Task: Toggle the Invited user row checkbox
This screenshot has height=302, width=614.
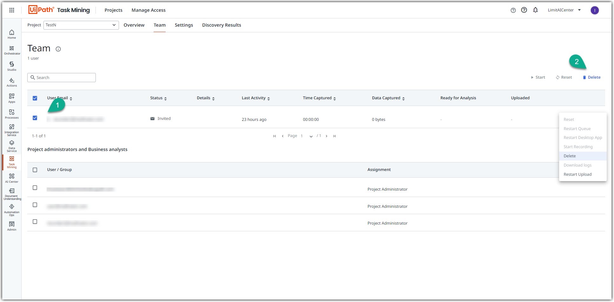Action: click(35, 118)
